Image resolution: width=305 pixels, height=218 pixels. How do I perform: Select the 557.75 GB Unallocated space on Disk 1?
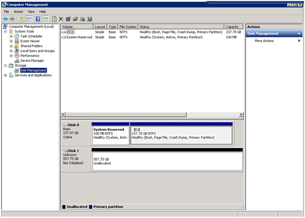(167, 161)
